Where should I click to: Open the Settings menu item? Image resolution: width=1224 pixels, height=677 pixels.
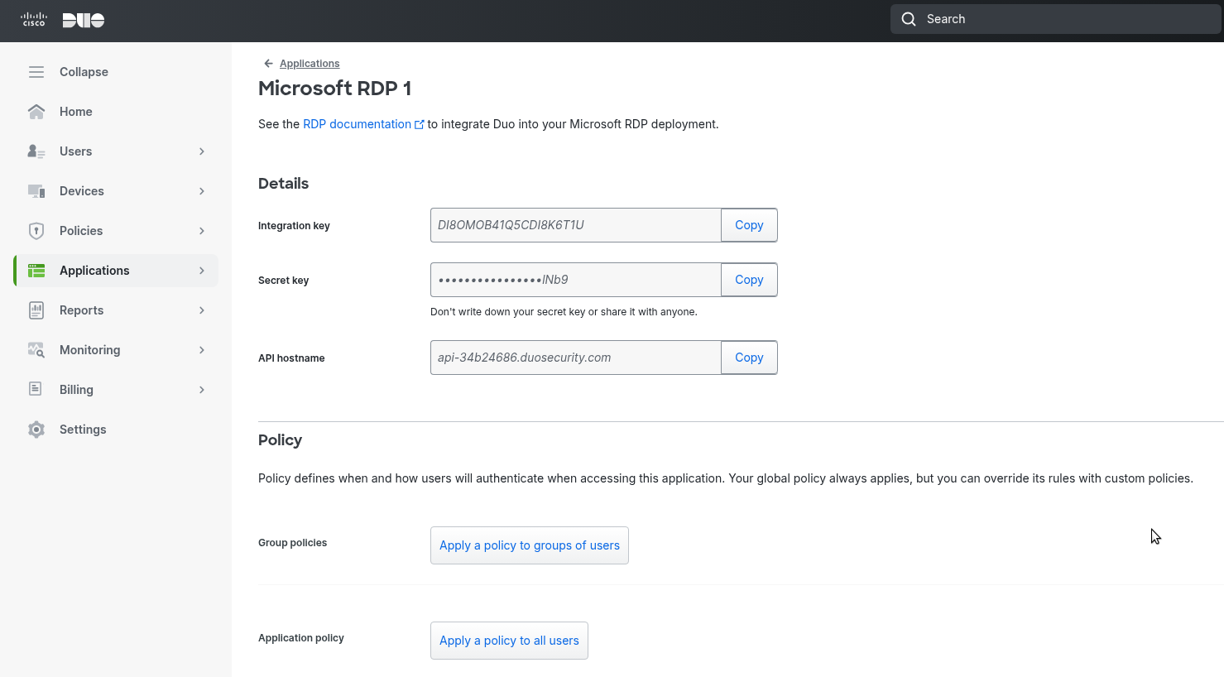point(116,430)
